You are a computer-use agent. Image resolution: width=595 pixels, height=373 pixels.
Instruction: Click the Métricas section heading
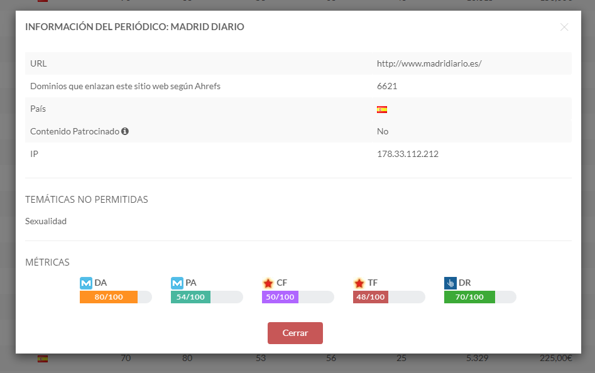[47, 262]
